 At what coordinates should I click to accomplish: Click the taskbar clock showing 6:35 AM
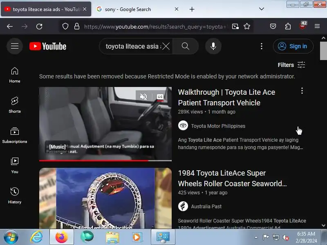pyautogui.click(x=306, y=237)
